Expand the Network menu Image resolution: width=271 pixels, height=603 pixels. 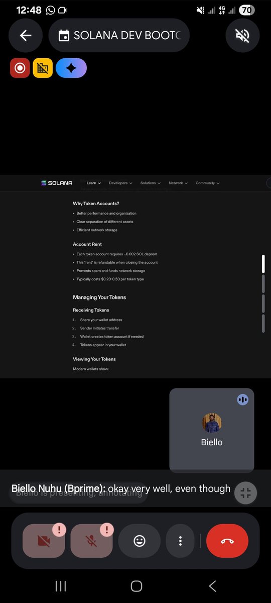178,183
